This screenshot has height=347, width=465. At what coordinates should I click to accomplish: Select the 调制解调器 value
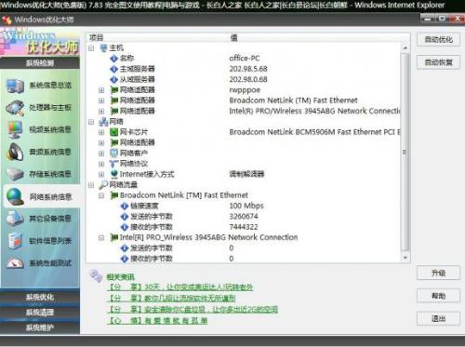(x=246, y=174)
